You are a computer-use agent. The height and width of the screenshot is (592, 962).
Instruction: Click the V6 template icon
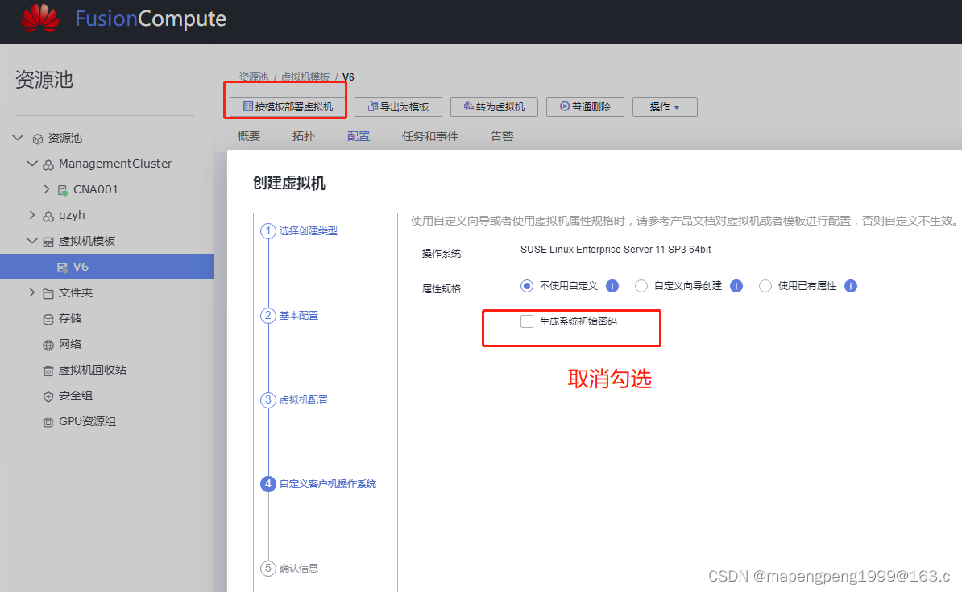click(x=62, y=267)
